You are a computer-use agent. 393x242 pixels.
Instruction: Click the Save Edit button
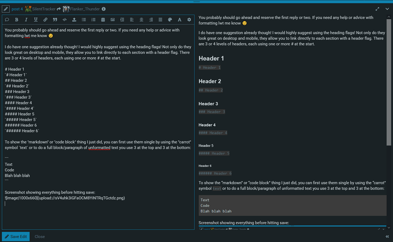(16, 236)
